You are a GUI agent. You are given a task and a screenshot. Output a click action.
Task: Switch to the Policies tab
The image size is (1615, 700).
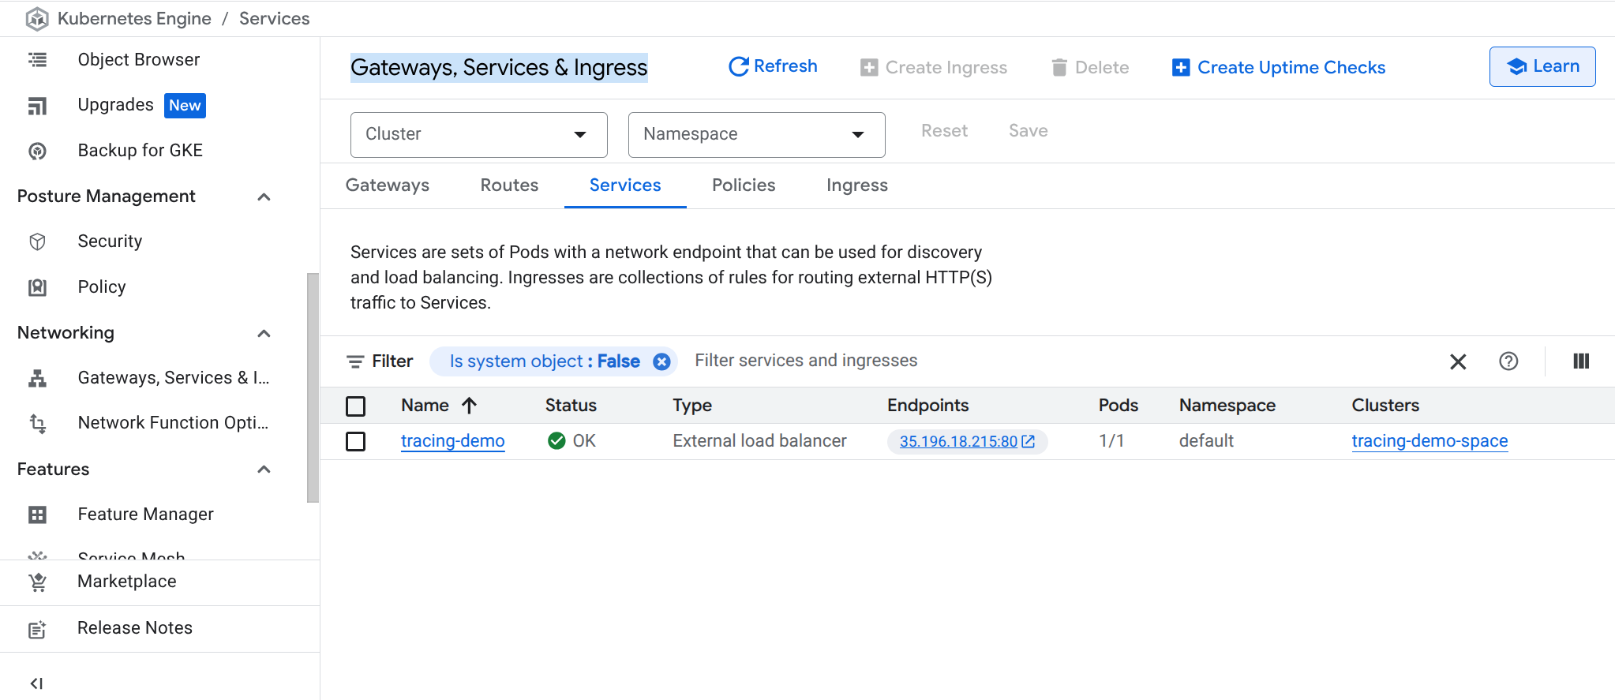[744, 185]
